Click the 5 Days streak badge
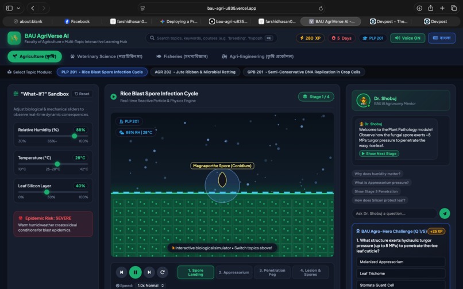463x289 pixels. tap(341, 38)
